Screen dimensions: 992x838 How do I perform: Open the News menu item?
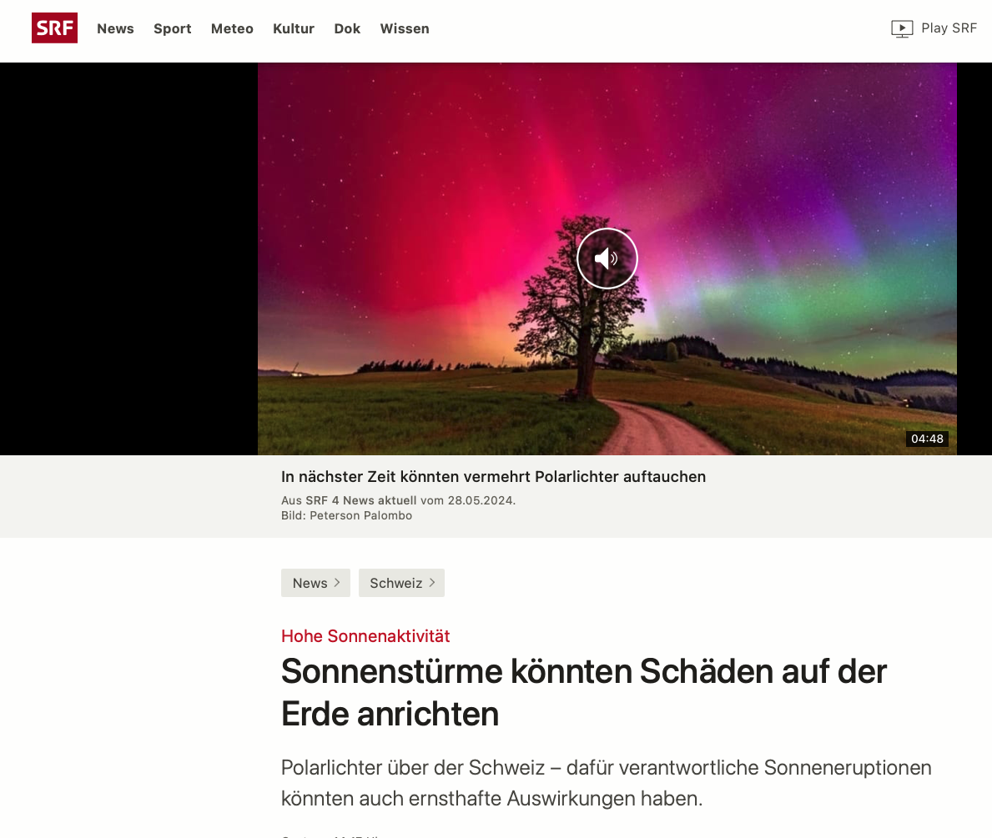point(115,28)
